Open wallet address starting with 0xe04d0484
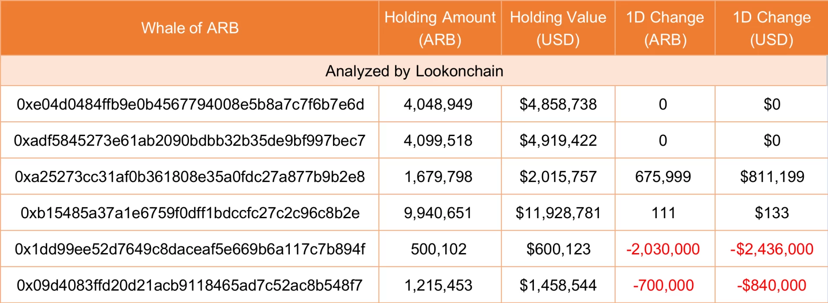This screenshot has height=303, width=828. [190, 104]
